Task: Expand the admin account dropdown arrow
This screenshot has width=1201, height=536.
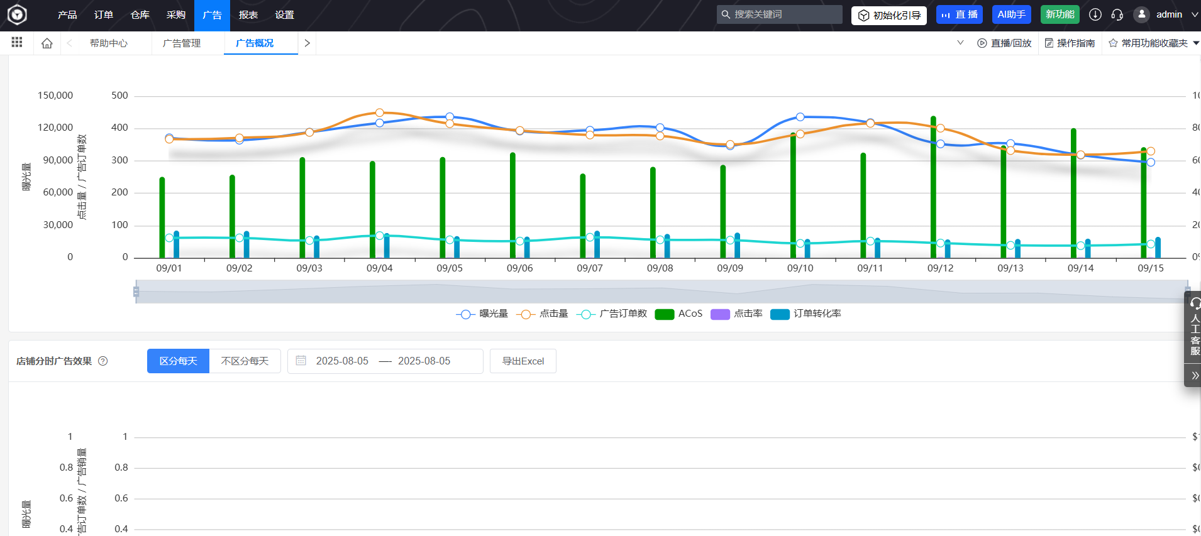Action: click(x=1195, y=14)
